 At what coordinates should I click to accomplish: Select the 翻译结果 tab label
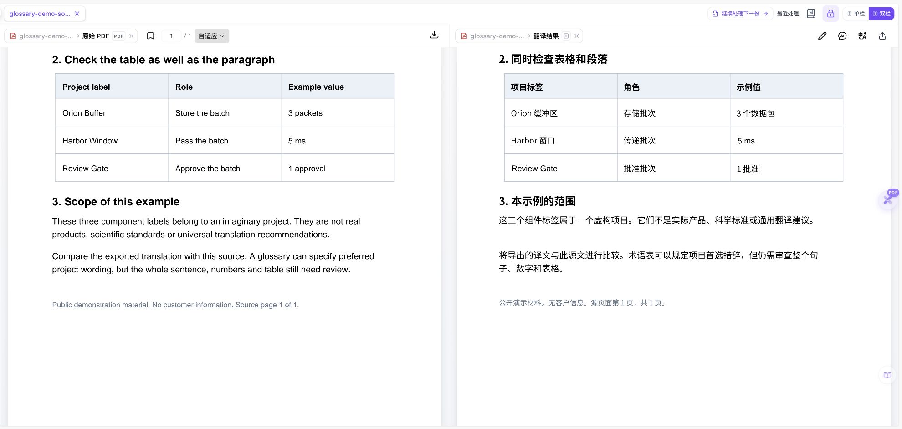[546, 36]
